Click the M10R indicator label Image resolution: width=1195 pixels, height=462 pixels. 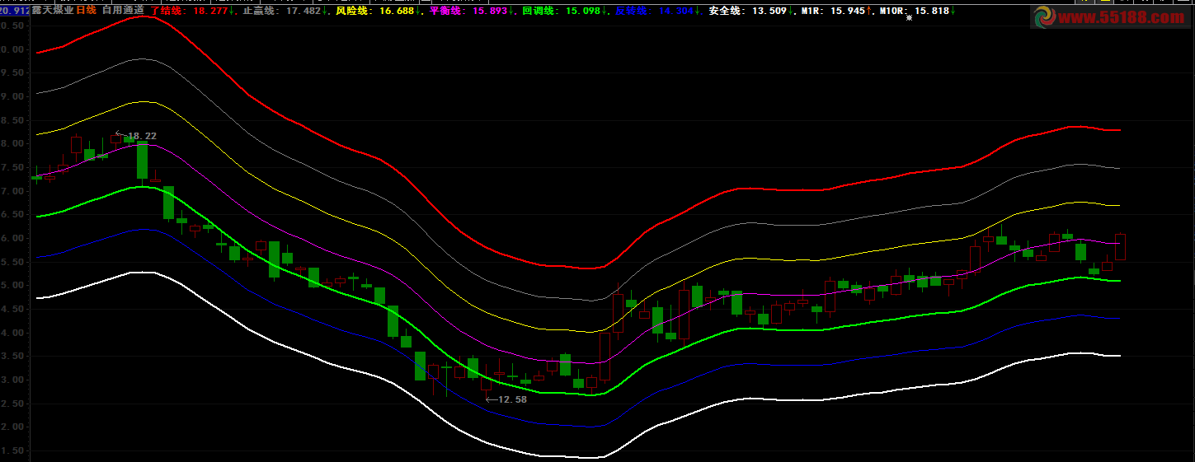pyautogui.click(x=892, y=12)
